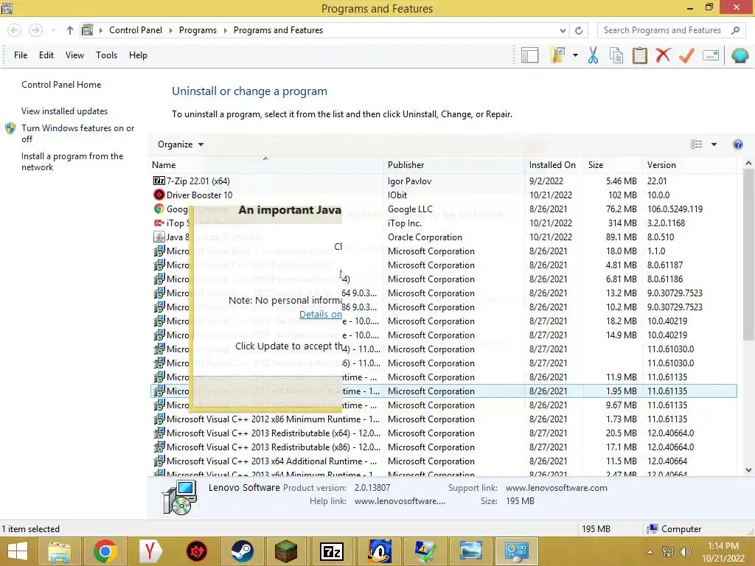Sort list by Publisher column header
This screenshot has height=566, width=755.
point(453,164)
